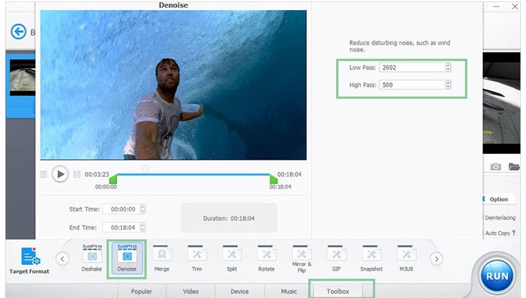The image size is (526, 298).
Task: Open the Mirror & Flip tool
Action: point(302,259)
